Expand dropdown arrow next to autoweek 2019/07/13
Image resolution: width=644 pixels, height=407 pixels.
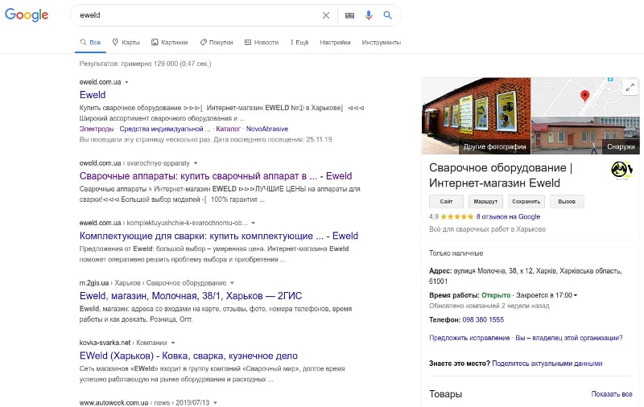215,403
